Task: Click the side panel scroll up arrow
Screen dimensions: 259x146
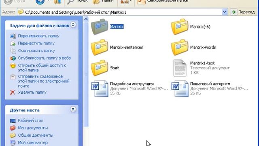Action: (x=86, y=19)
